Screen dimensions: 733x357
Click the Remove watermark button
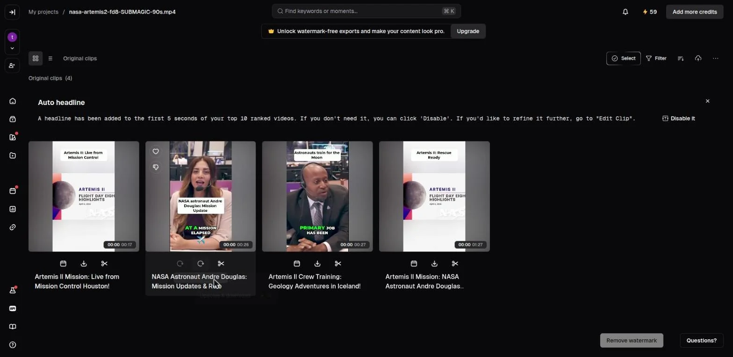pos(632,341)
